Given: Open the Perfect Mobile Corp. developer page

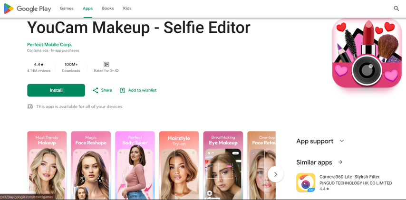Looking at the screenshot, I should 50,45.
